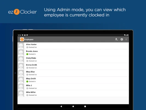Click the ezClocker logo in the banner
Image resolution: width=146 pixels, height=110 pixels.
(x=22, y=12)
